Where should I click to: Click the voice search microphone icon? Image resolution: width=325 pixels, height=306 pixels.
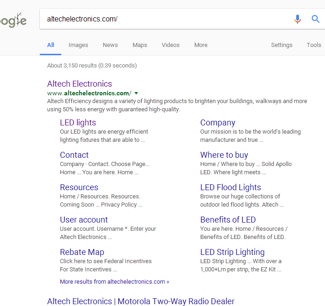[x=298, y=19]
